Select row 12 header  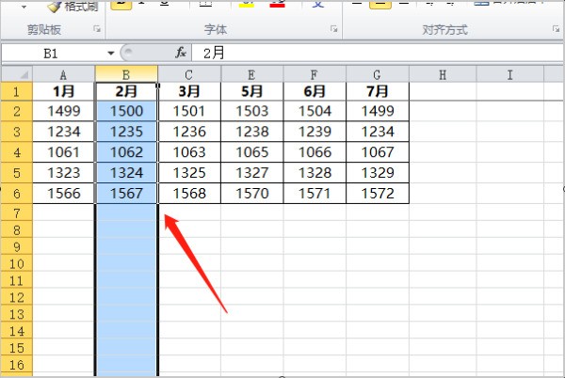[x=17, y=297]
